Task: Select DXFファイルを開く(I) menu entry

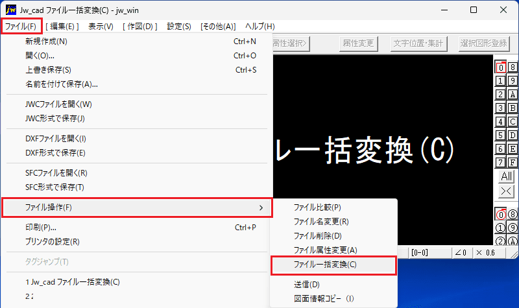Action: click(x=56, y=139)
